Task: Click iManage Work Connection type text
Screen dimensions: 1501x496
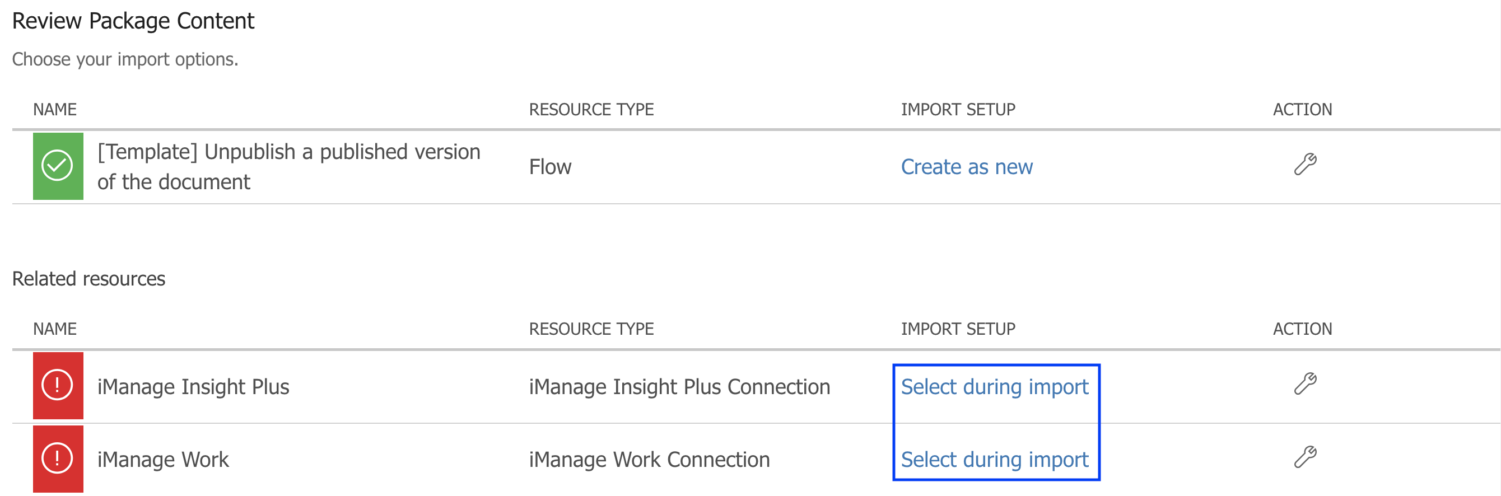Action: point(649,460)
